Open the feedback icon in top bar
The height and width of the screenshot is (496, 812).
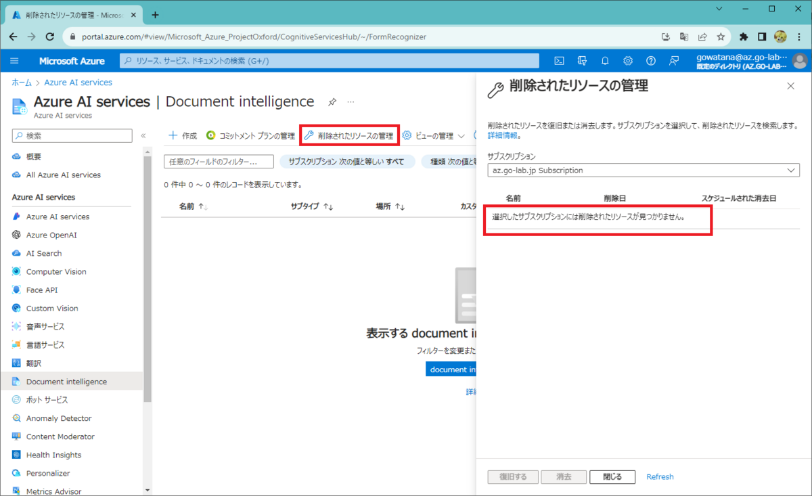(674, 61)
